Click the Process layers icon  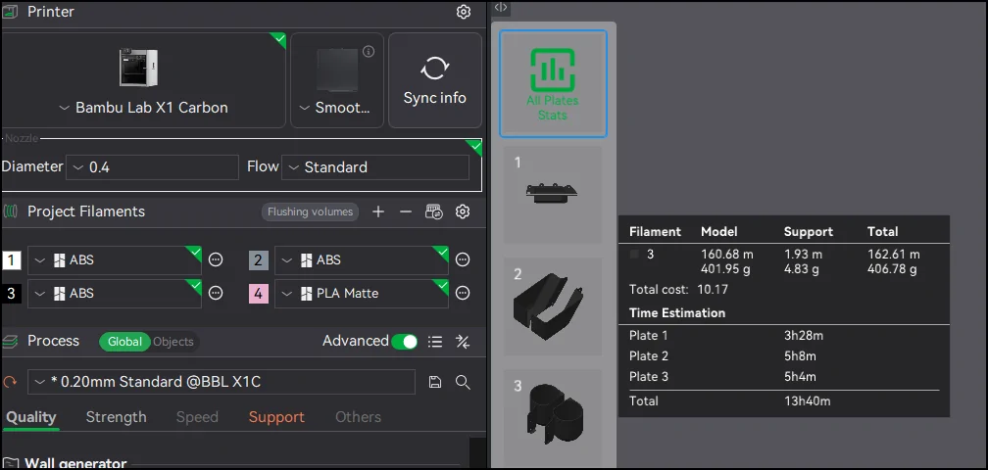10,342
